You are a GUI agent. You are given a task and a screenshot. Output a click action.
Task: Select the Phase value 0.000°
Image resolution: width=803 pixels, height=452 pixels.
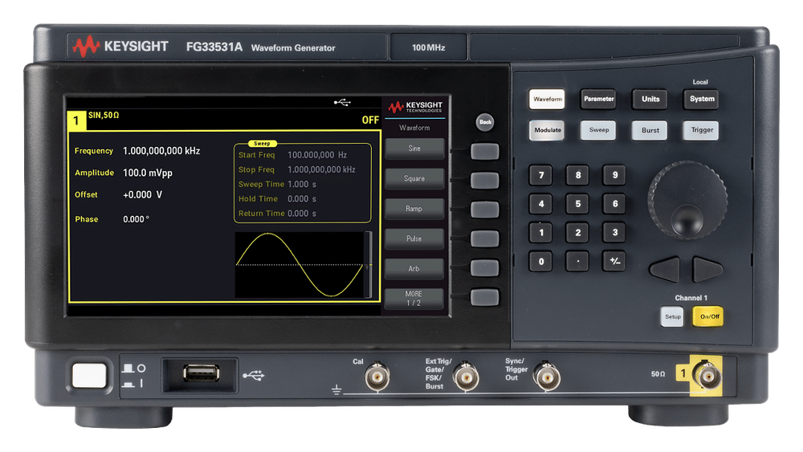(137, 219)
